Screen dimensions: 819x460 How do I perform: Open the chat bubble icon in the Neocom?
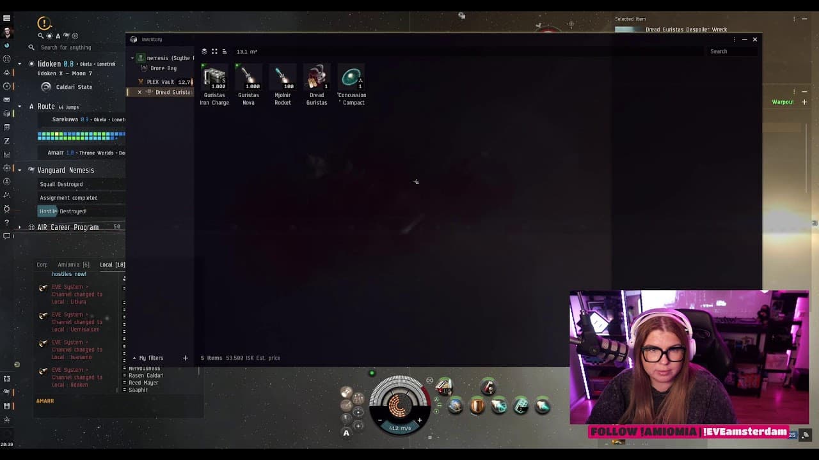tap(7, 236)
